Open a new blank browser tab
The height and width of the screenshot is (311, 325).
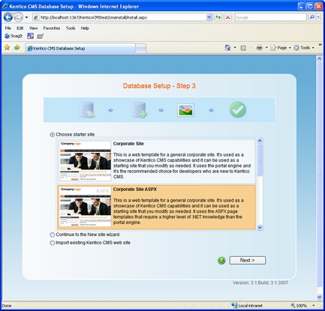141,49
